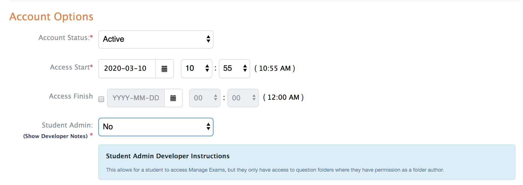
Task: Click the Student Admin Developer Instructions title
Action: click(x=168, y=156)
